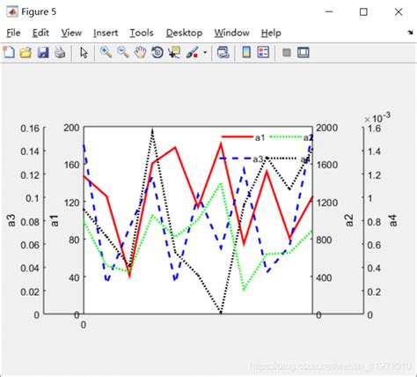This screenshot has height=377, width=417.
Task: Open the Brush color dropdown arrow
Action: click(205, 53)
